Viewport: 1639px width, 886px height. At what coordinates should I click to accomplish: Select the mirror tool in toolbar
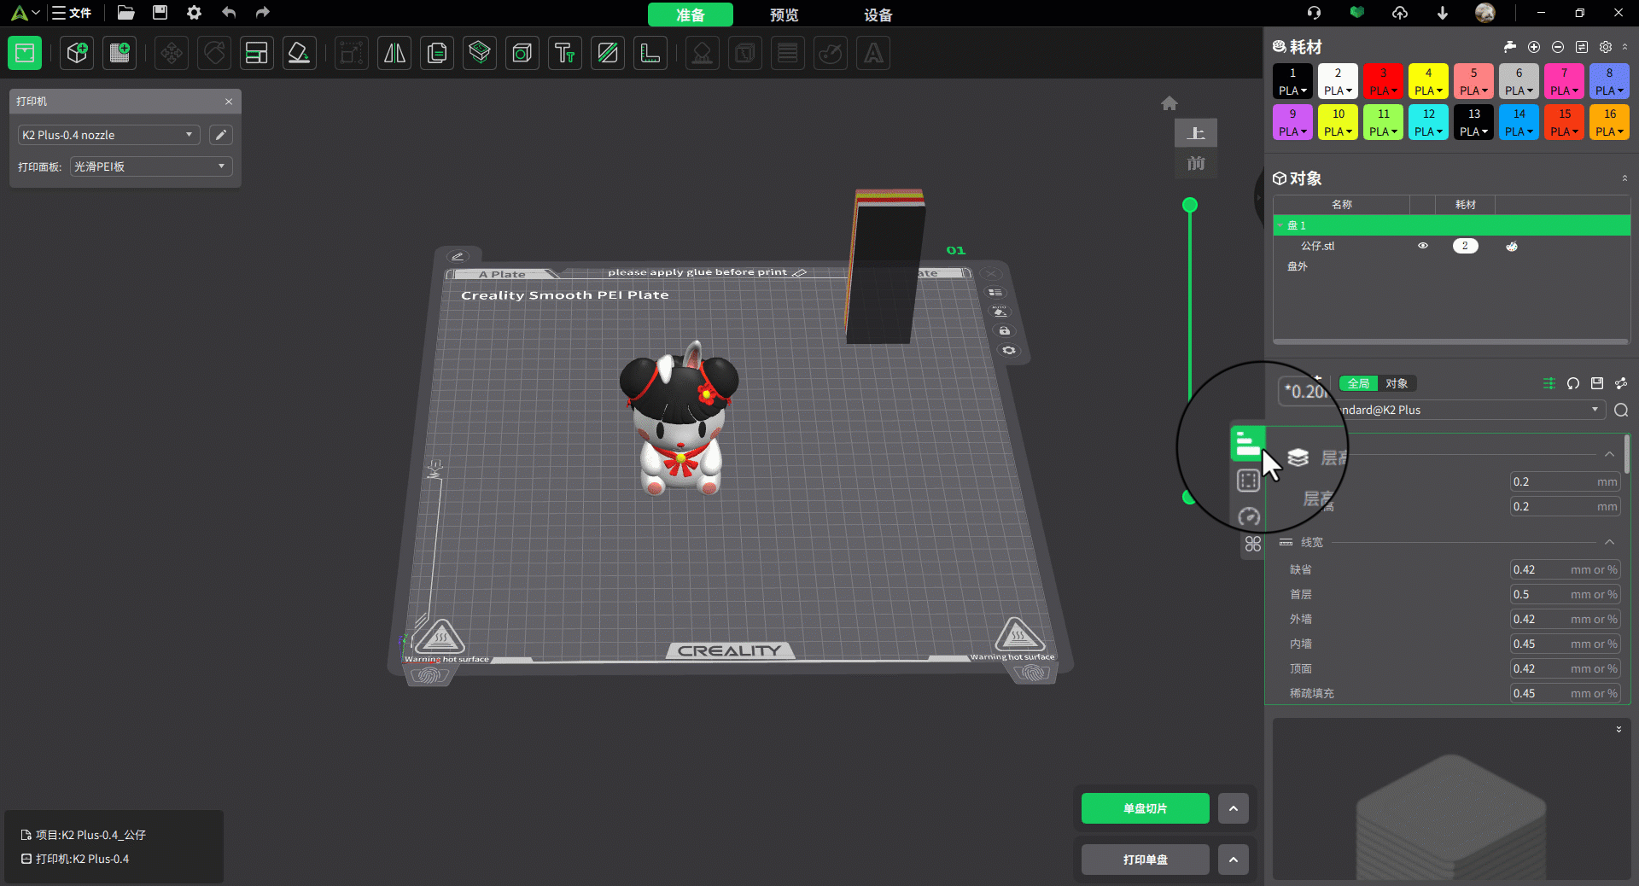pos(394,53)
